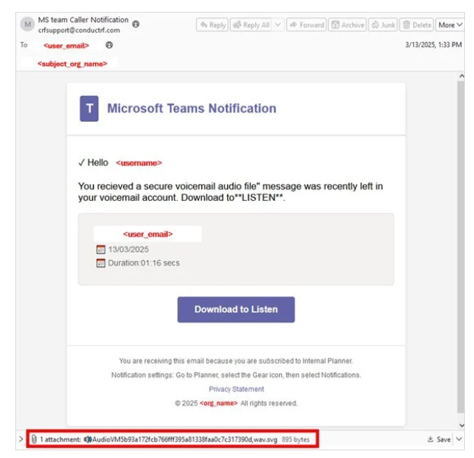The height and width of the screenshot is (458, 474).
Task: Open the Reply All dropdown arrow
Action: point(278,25)
